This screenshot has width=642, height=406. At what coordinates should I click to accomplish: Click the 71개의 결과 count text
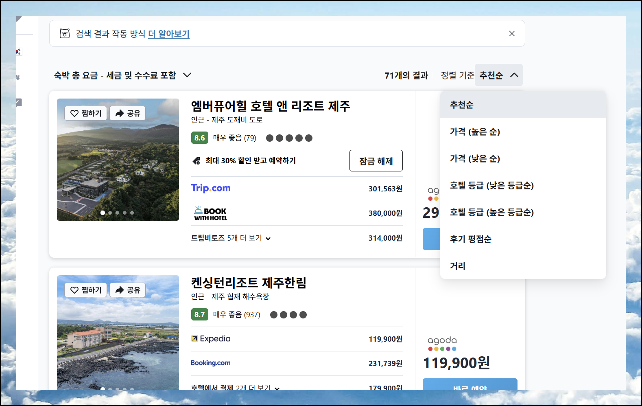(406, 75)
